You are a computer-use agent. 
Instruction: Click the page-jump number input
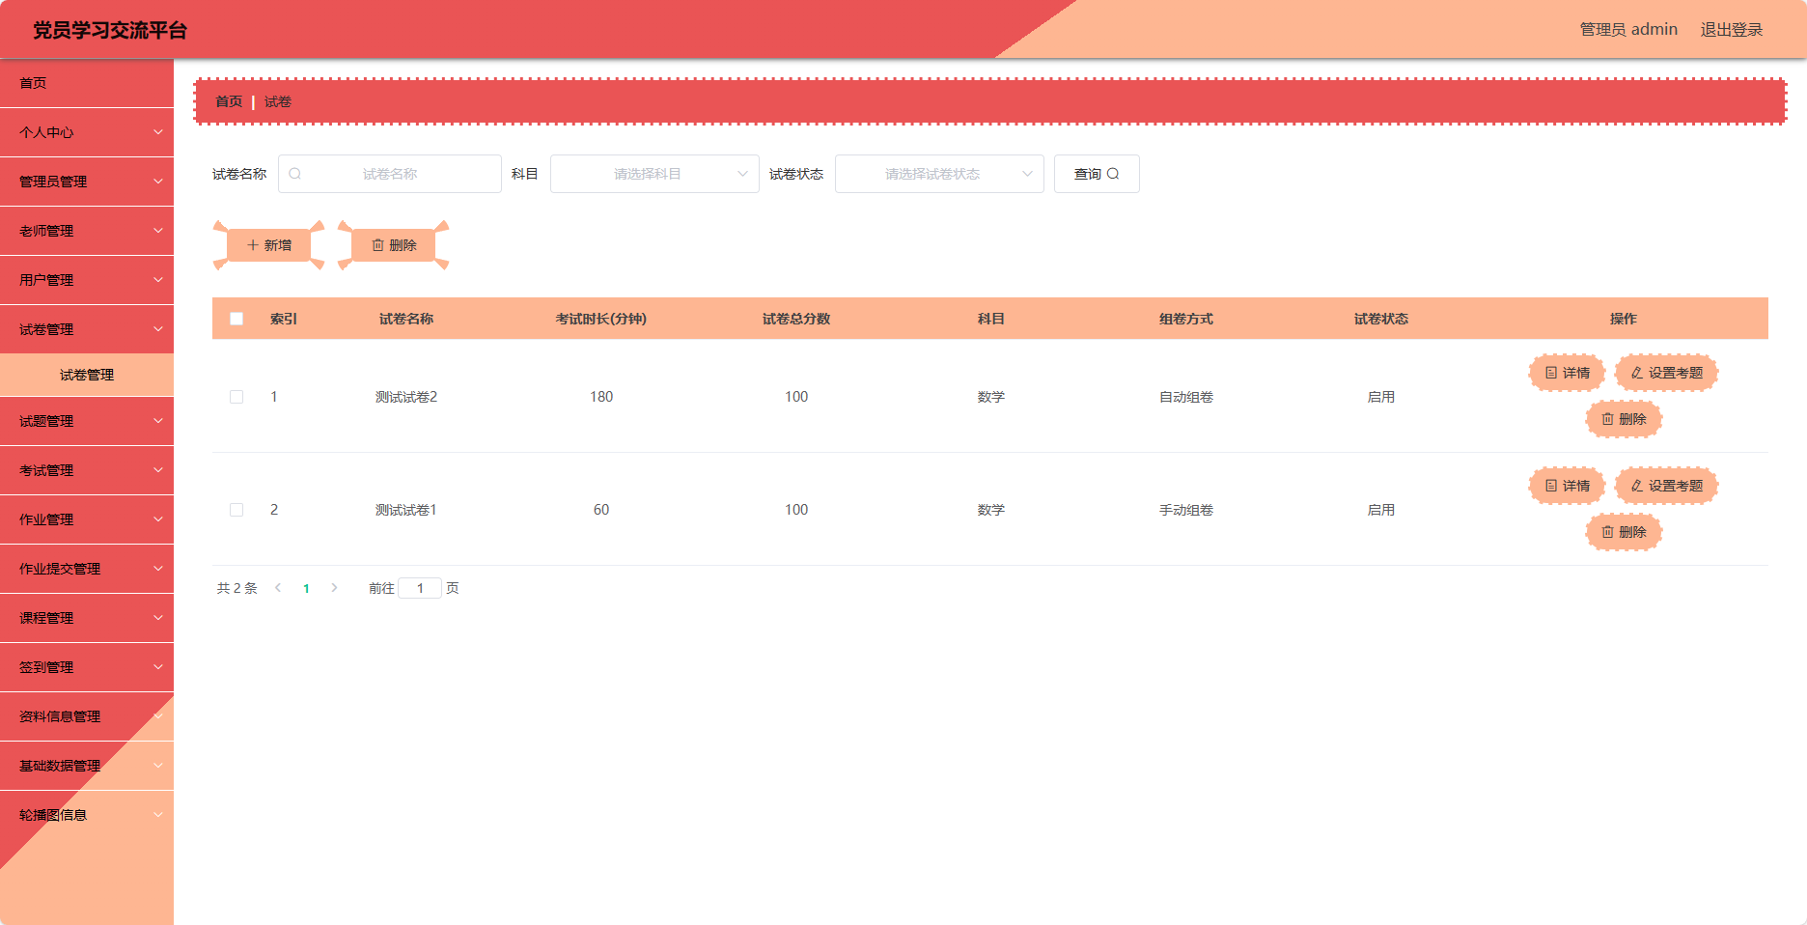pos(420,588)
